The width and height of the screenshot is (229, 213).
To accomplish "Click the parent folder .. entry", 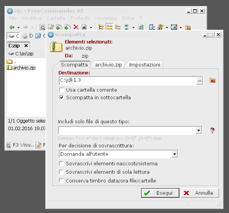I will pos(11,61).
